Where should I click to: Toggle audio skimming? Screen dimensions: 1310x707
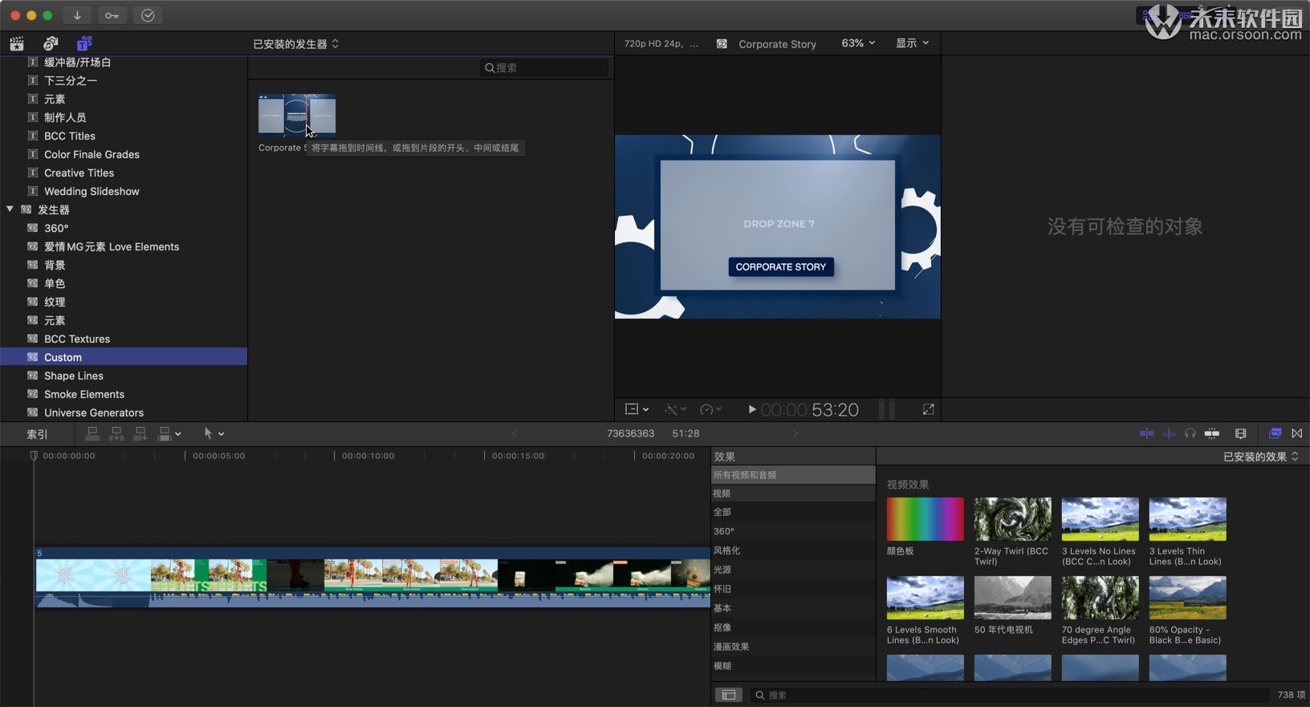point(1170,433)
